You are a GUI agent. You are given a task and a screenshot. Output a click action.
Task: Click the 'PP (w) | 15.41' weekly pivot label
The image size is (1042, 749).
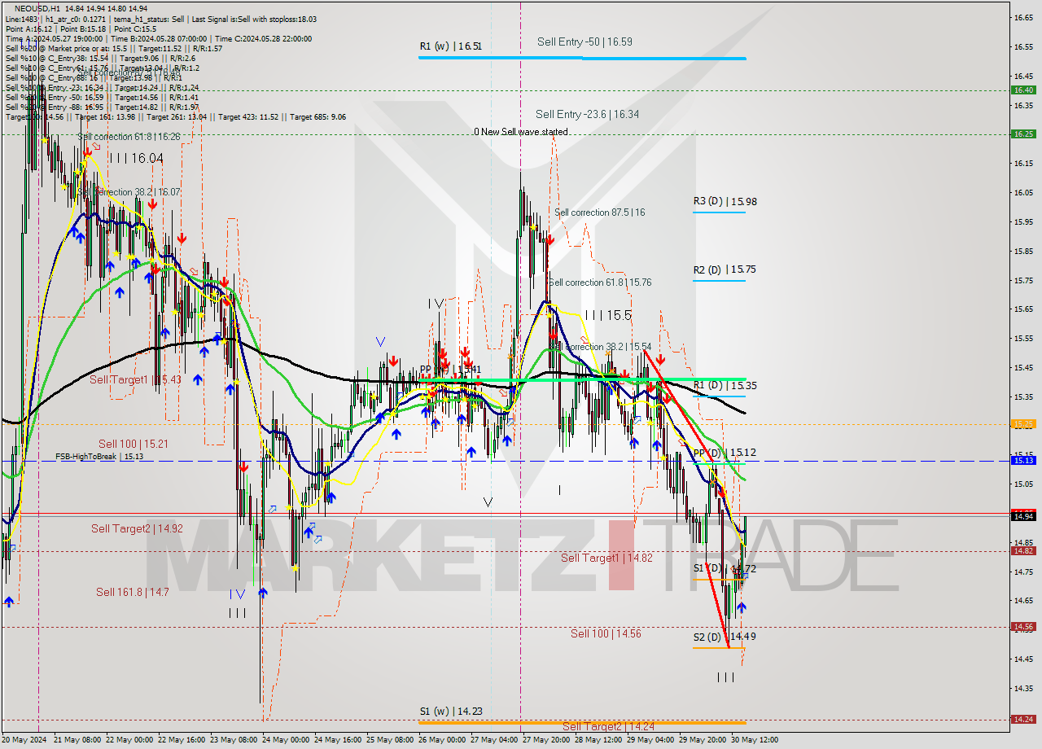pos(451,370)
